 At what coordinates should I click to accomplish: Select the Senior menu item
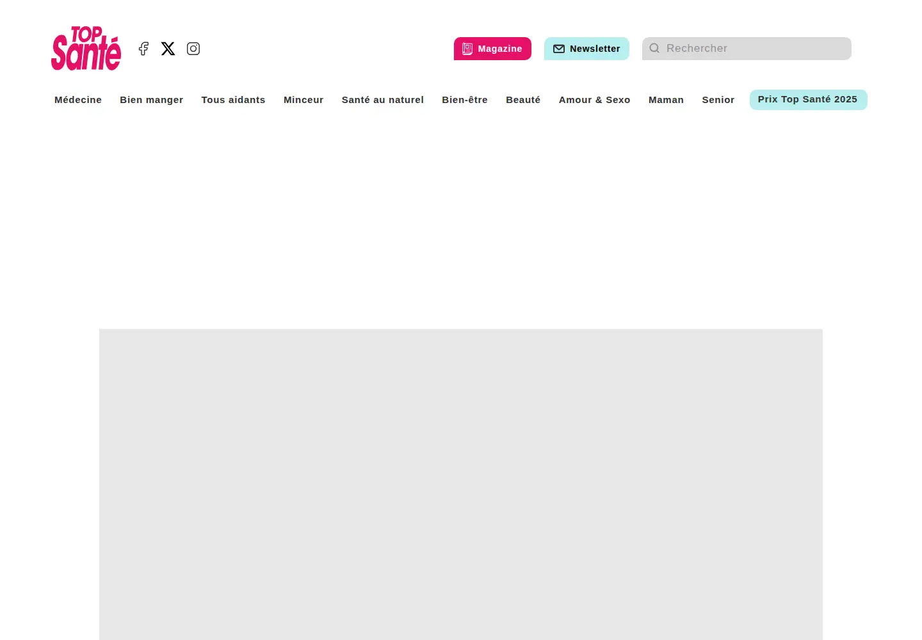tap(718, 100)
